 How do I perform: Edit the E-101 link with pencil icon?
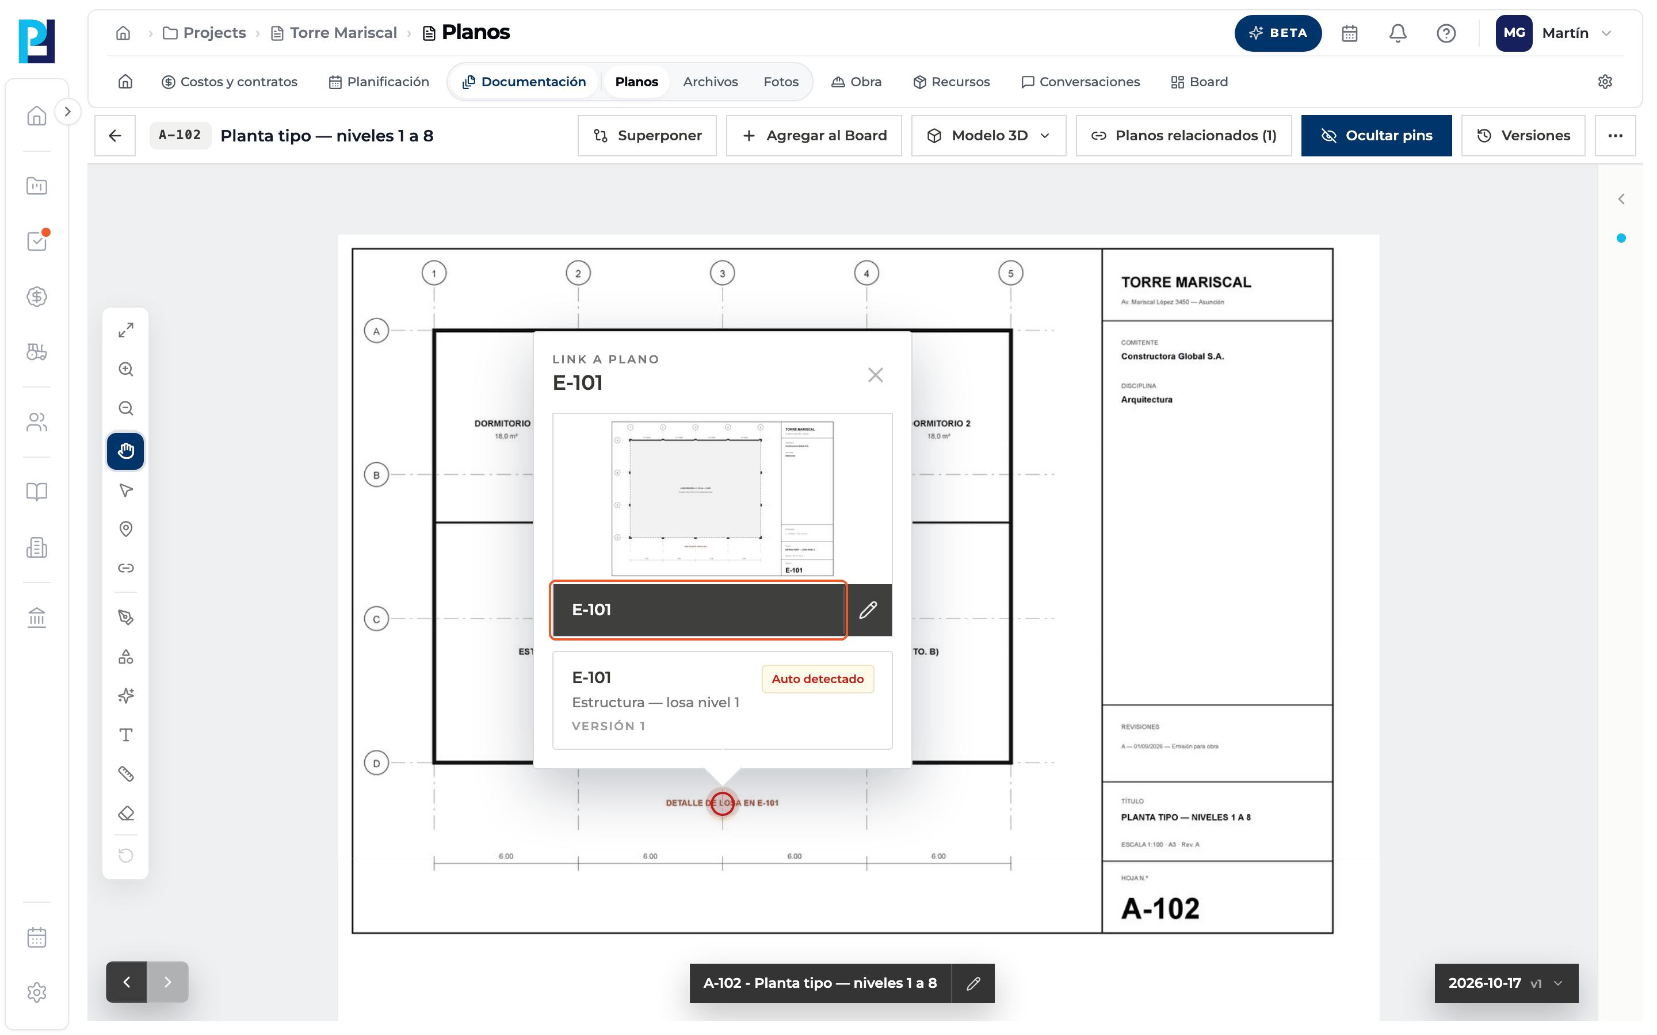click(x=868, y=610)
